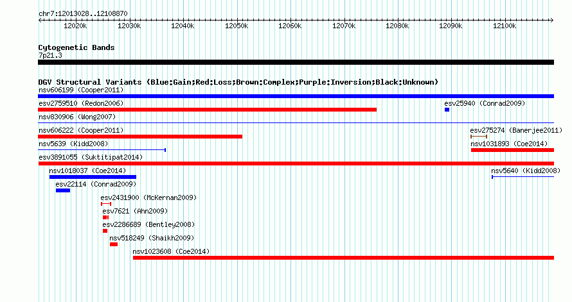Click the nsv1023608 (Coe2014) long red bar
The height and width of the screenshot is (302, 572).
343,258
